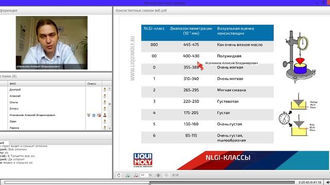Click the window title 'Консистентные смазки'
Image resolution: width=330 pixels, height=185 pixels.
coord(165,3)
